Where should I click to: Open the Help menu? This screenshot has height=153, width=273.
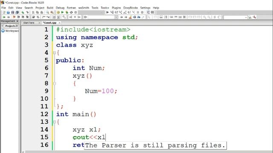(156, 8)
